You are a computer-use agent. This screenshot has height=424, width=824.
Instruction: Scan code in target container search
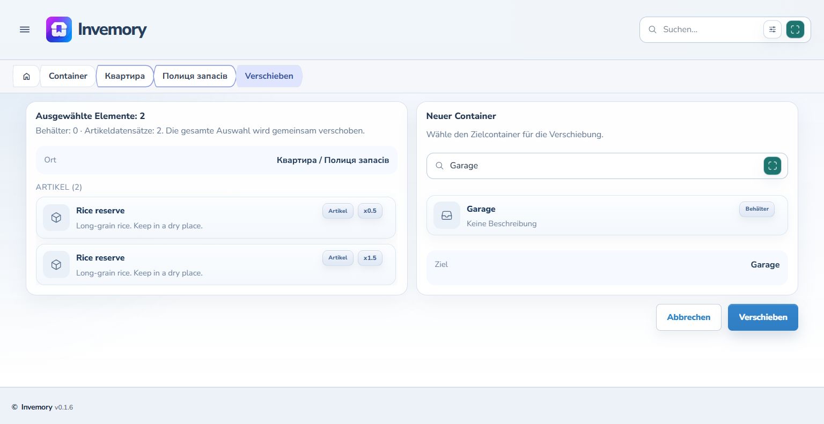pos(772,166)
